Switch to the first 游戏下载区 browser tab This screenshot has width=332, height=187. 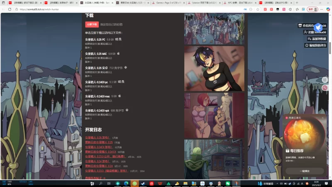click(x=25, y=3)
